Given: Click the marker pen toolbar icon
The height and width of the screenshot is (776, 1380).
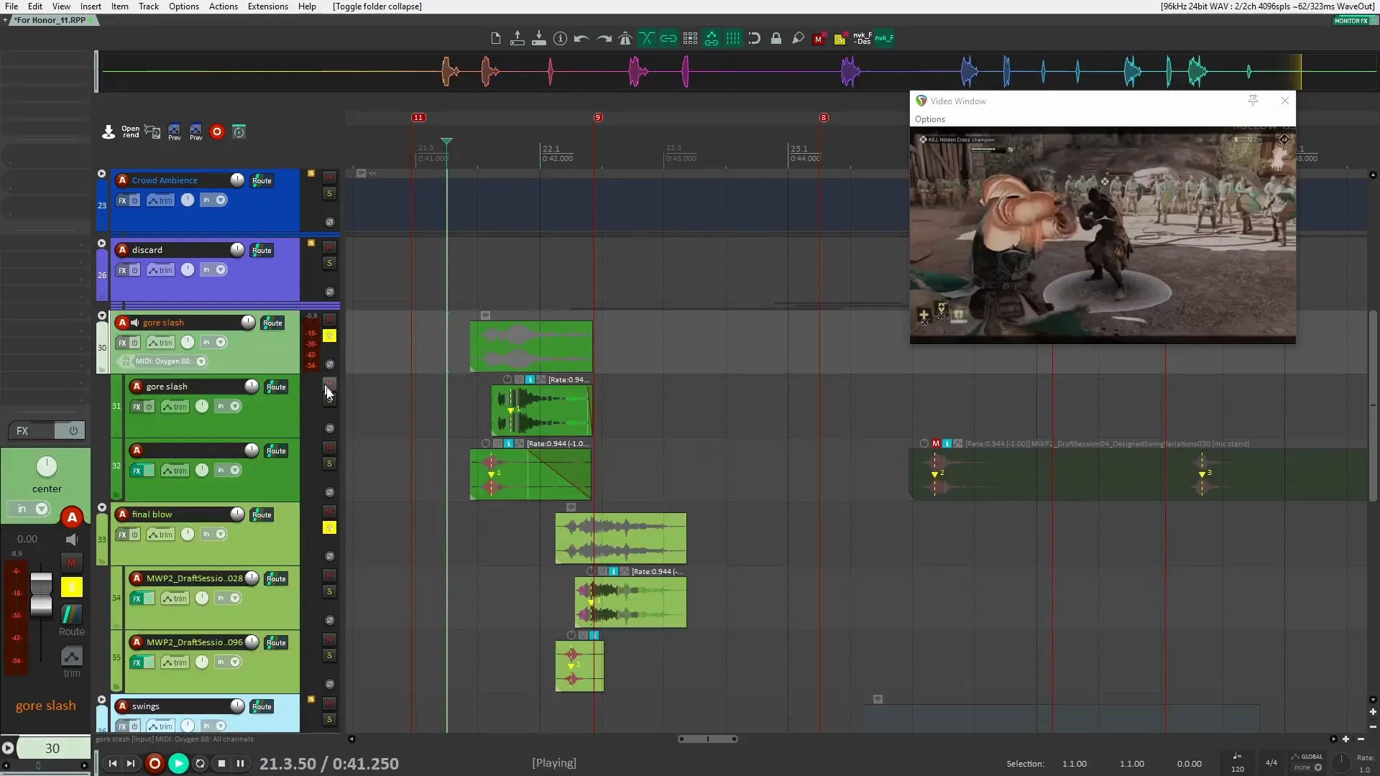Looking at the screenshot, I should 798,39.
